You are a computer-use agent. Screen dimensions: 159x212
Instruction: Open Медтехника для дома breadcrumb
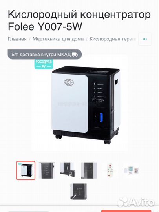[58, 39]
